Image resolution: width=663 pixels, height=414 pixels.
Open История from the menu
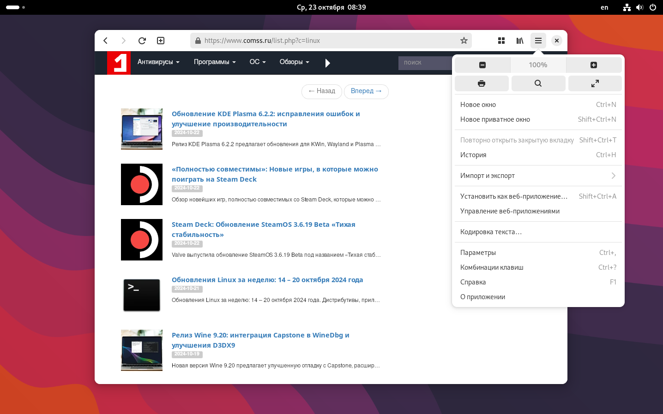click(473, 155)
